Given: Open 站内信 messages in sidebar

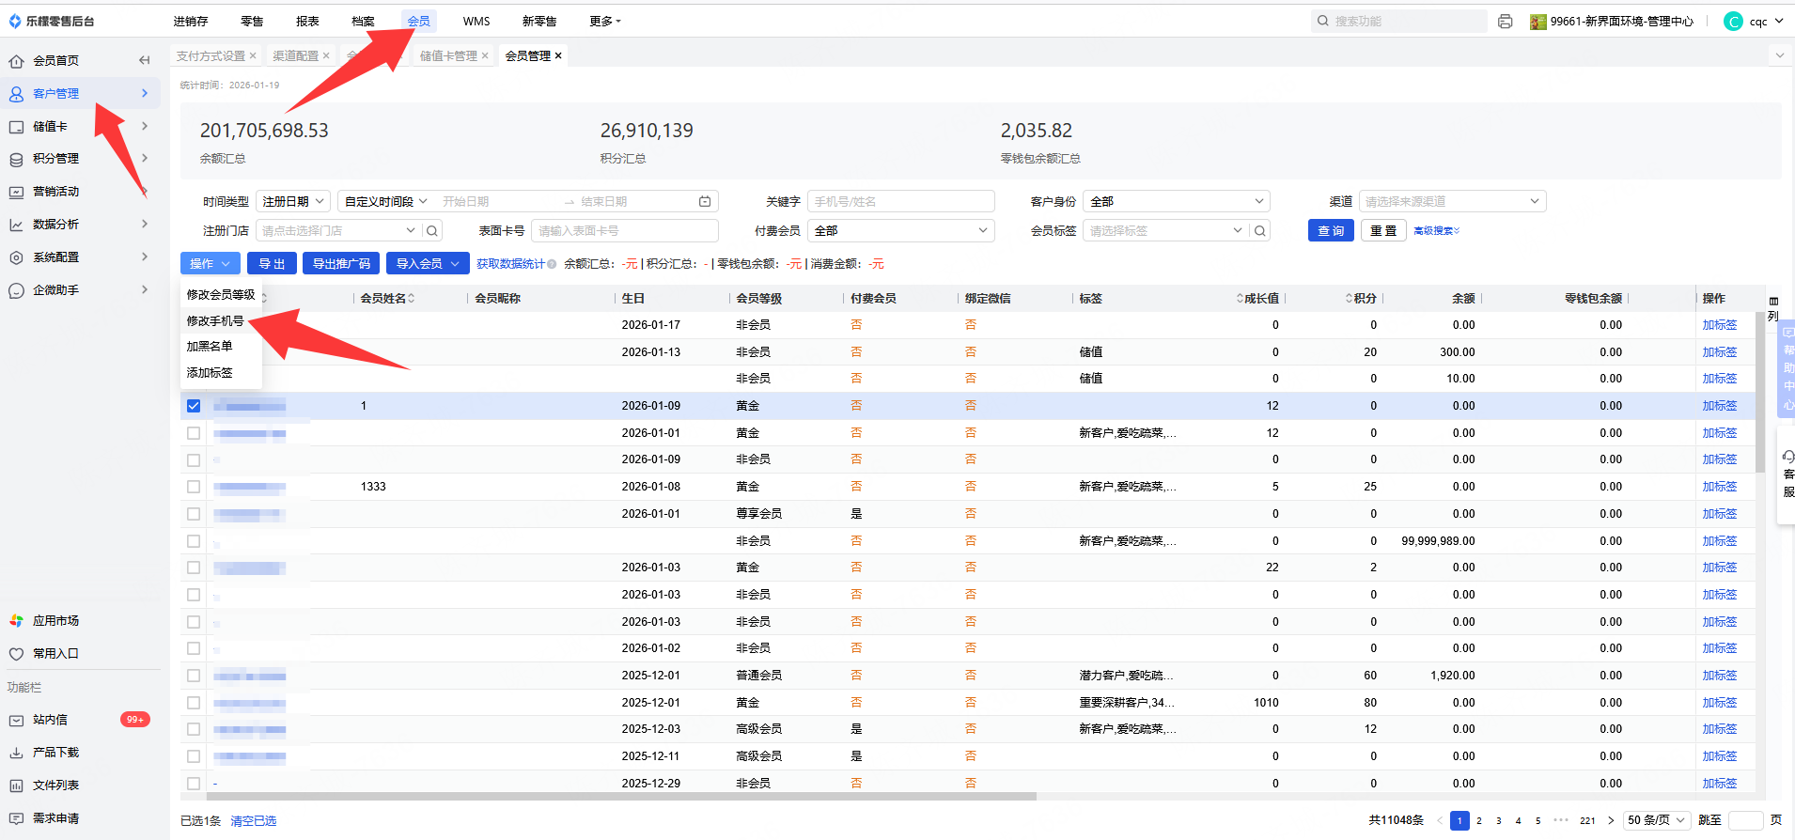Looking at the screenshot, I should (x=50, y=720).
